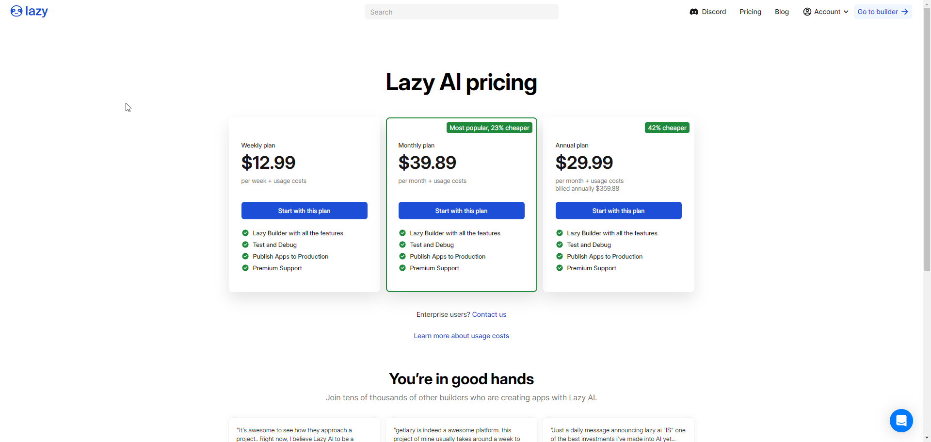Click the arrow icon in Go to builder
Image resolution: width=931 pixels, height=442 pixels.
coord(905,12)
